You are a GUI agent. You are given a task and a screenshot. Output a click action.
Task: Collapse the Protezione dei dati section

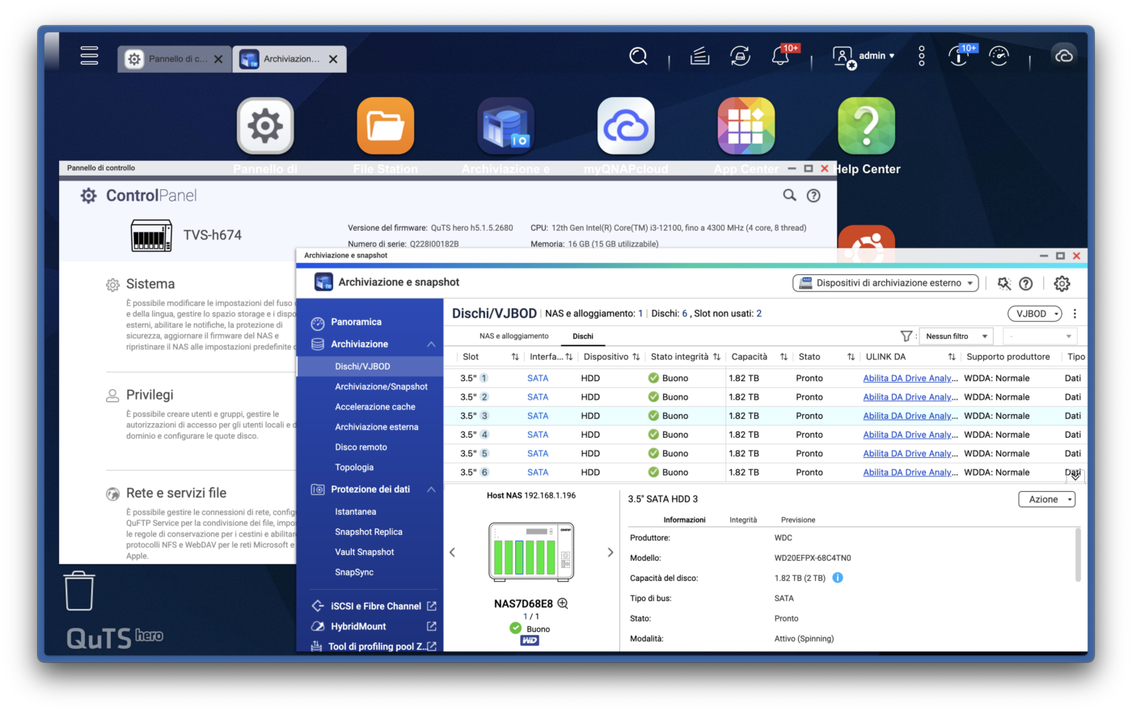point(431,489)
